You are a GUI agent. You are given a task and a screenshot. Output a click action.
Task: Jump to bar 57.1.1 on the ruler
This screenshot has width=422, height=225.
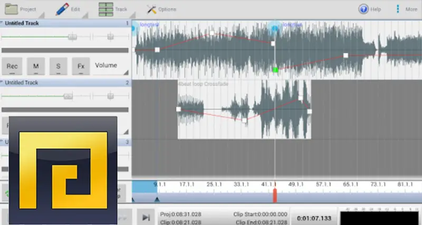(x=323, y=185)
